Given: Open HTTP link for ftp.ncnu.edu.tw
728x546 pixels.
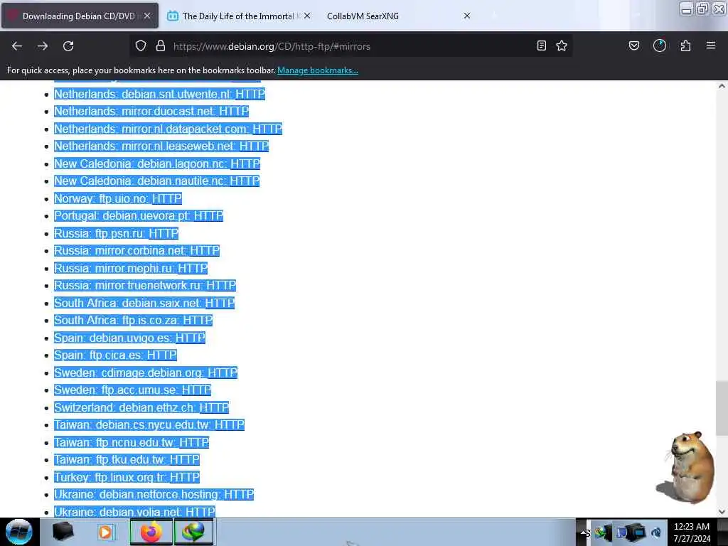Looking at the screenshot, I should pyautogui.click(x=194, y=442).
